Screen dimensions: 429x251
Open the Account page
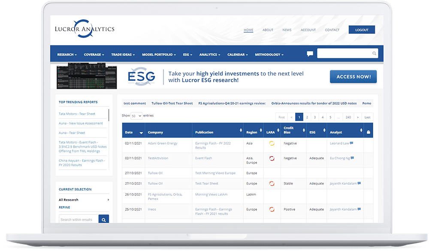(x=308, y=30)
